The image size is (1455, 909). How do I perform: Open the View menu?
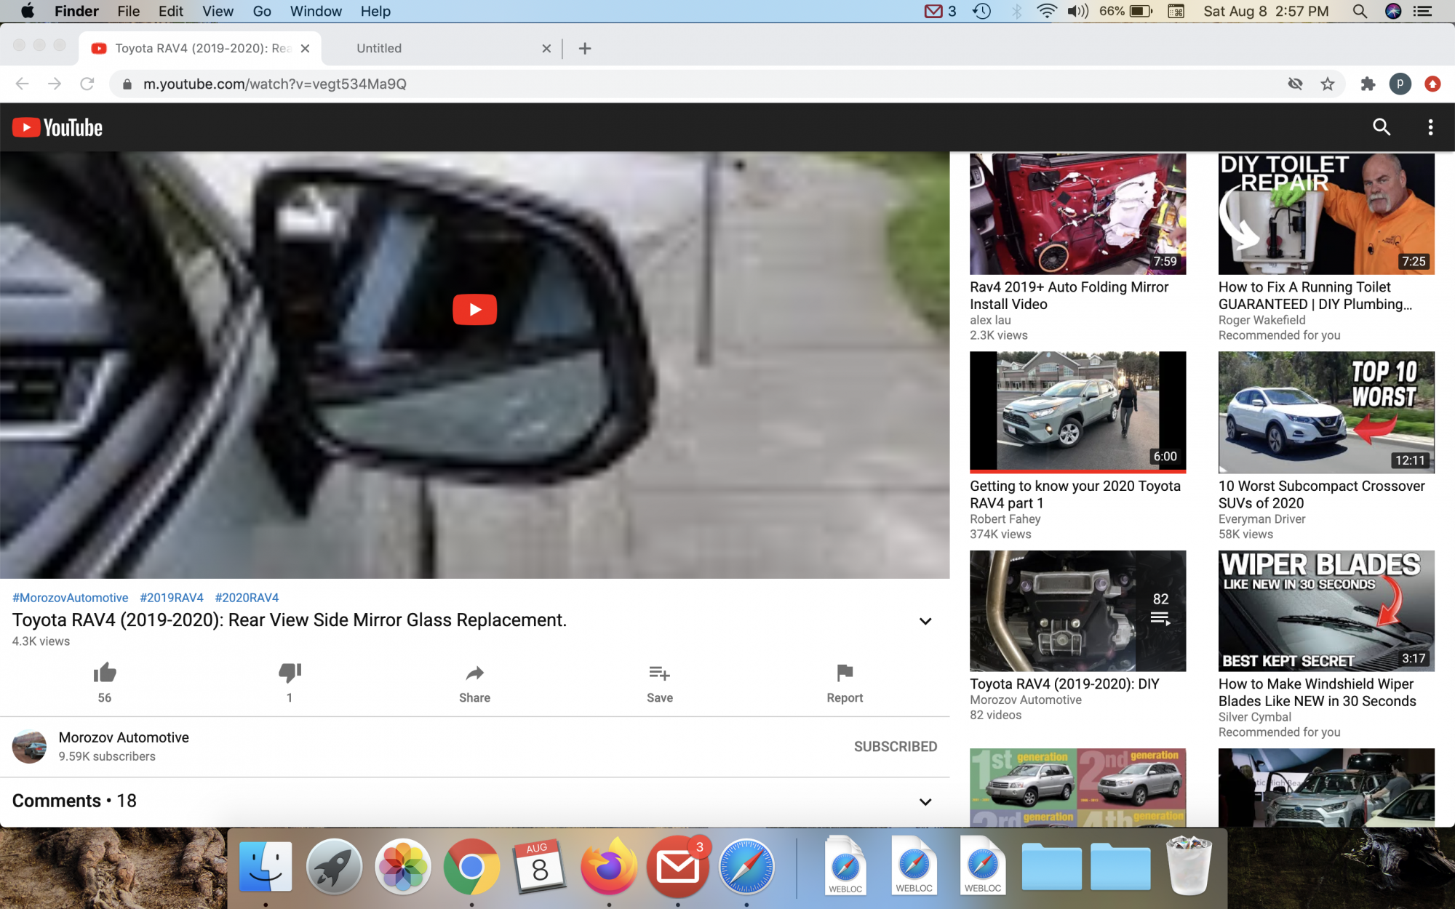point(218,11)
